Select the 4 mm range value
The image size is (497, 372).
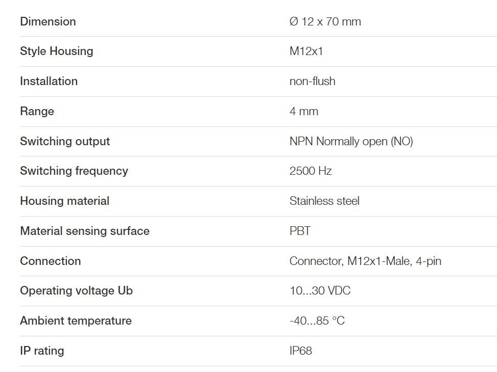pyautogui.click(x=303, y=112)
